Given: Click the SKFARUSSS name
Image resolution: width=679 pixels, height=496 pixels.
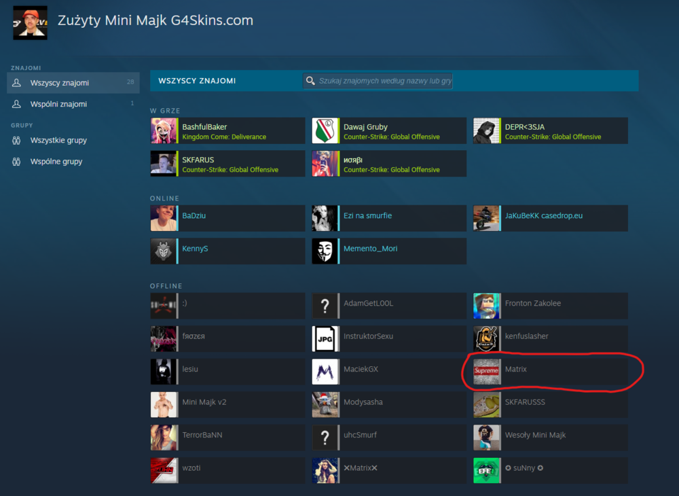Looking at the screenshot, I should point(525,402).
